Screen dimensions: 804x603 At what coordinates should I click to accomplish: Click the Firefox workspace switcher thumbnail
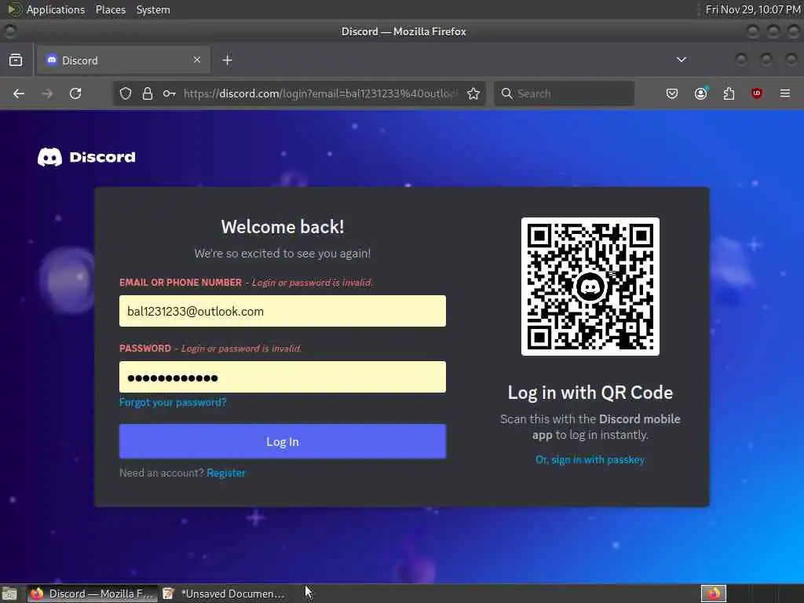point(714,594)
